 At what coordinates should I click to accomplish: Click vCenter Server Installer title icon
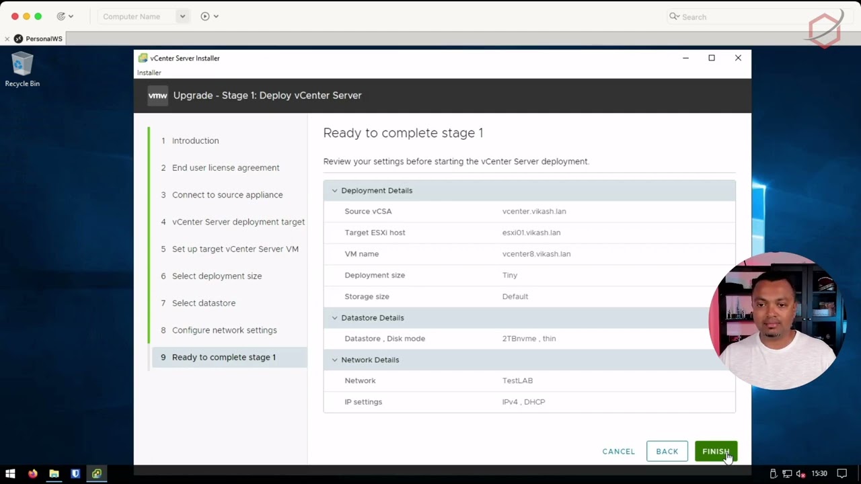[x=143, y=58]
